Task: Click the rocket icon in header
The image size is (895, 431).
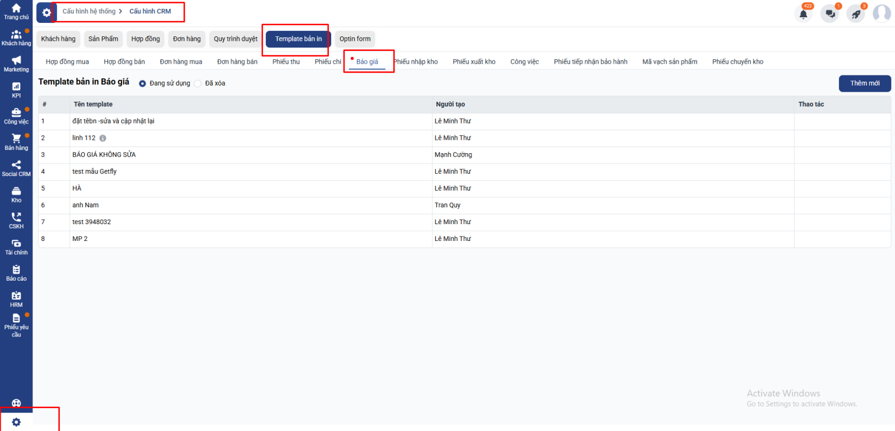Action: coord(856,14)
